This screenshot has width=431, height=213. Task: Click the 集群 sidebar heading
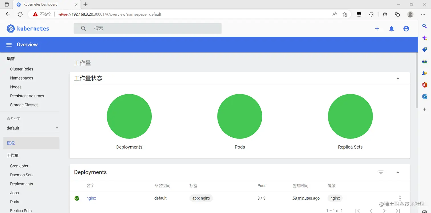[x=11, y=59]
